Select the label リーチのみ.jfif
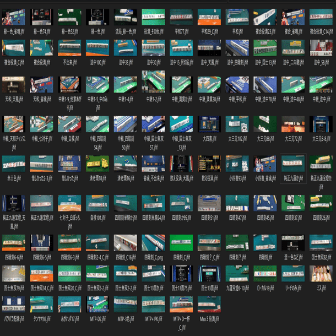Viewport: 336px width, 336px height. pos(293,288)
